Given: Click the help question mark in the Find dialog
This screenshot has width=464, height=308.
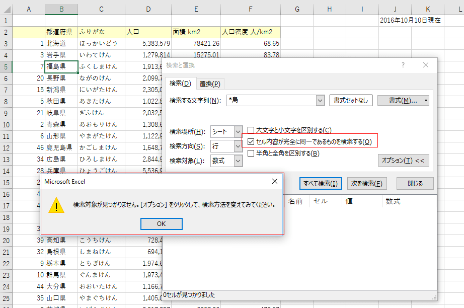Looking at the screenshot, I should 403,65.
